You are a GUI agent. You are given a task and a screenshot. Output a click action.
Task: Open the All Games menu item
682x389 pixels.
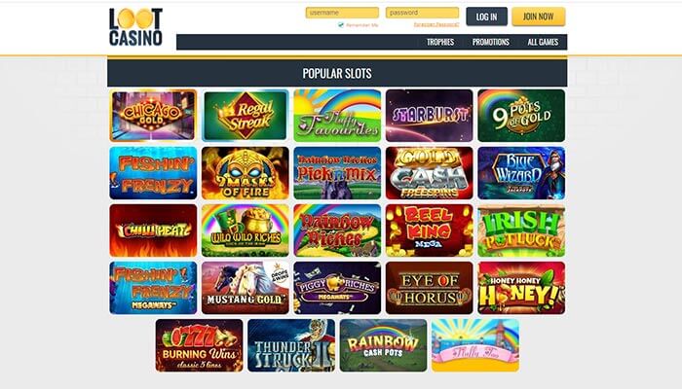pos(543,42)
